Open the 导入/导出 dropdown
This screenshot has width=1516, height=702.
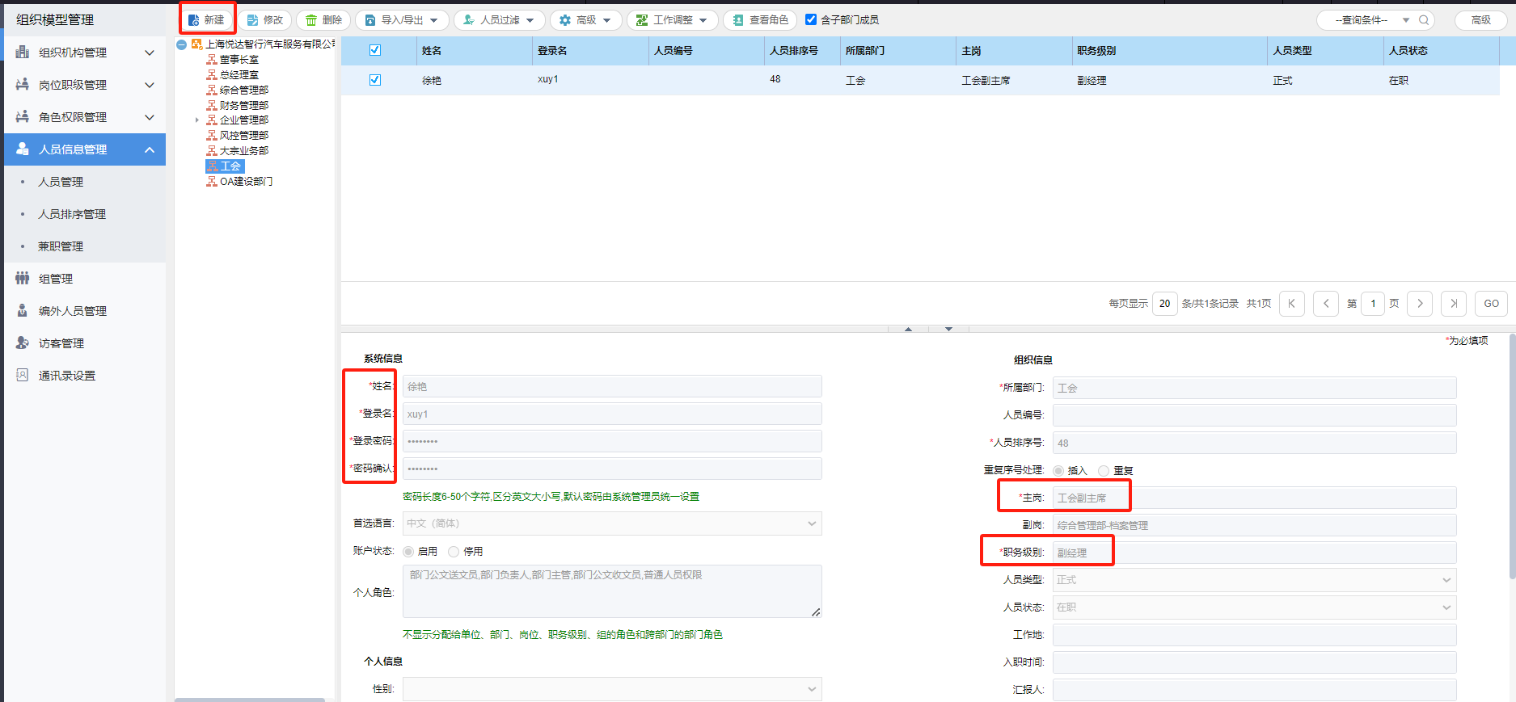pyautogui.click(x=403, y=20)
